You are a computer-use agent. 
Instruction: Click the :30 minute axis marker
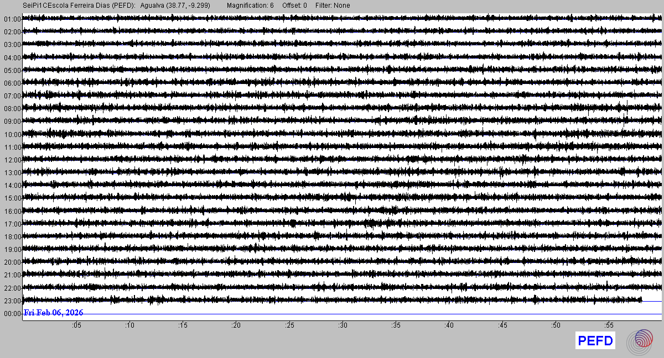pos(343,326)
